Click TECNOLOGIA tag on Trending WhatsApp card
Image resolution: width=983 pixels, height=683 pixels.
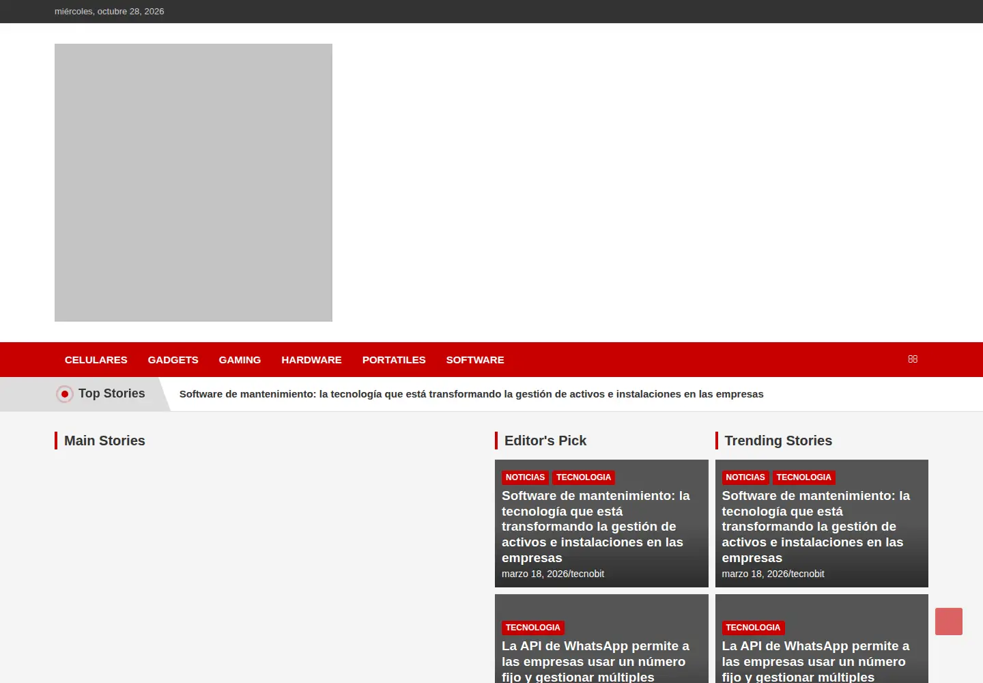coord(753,628)
